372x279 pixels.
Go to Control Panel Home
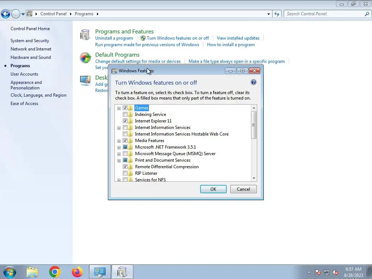(x=30, y=29)
